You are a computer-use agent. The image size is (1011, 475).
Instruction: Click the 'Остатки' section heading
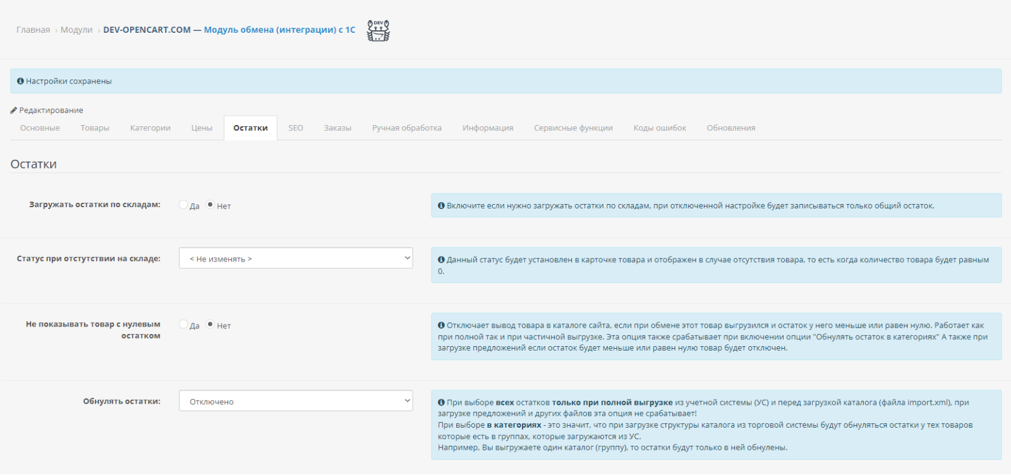[33, 164]
